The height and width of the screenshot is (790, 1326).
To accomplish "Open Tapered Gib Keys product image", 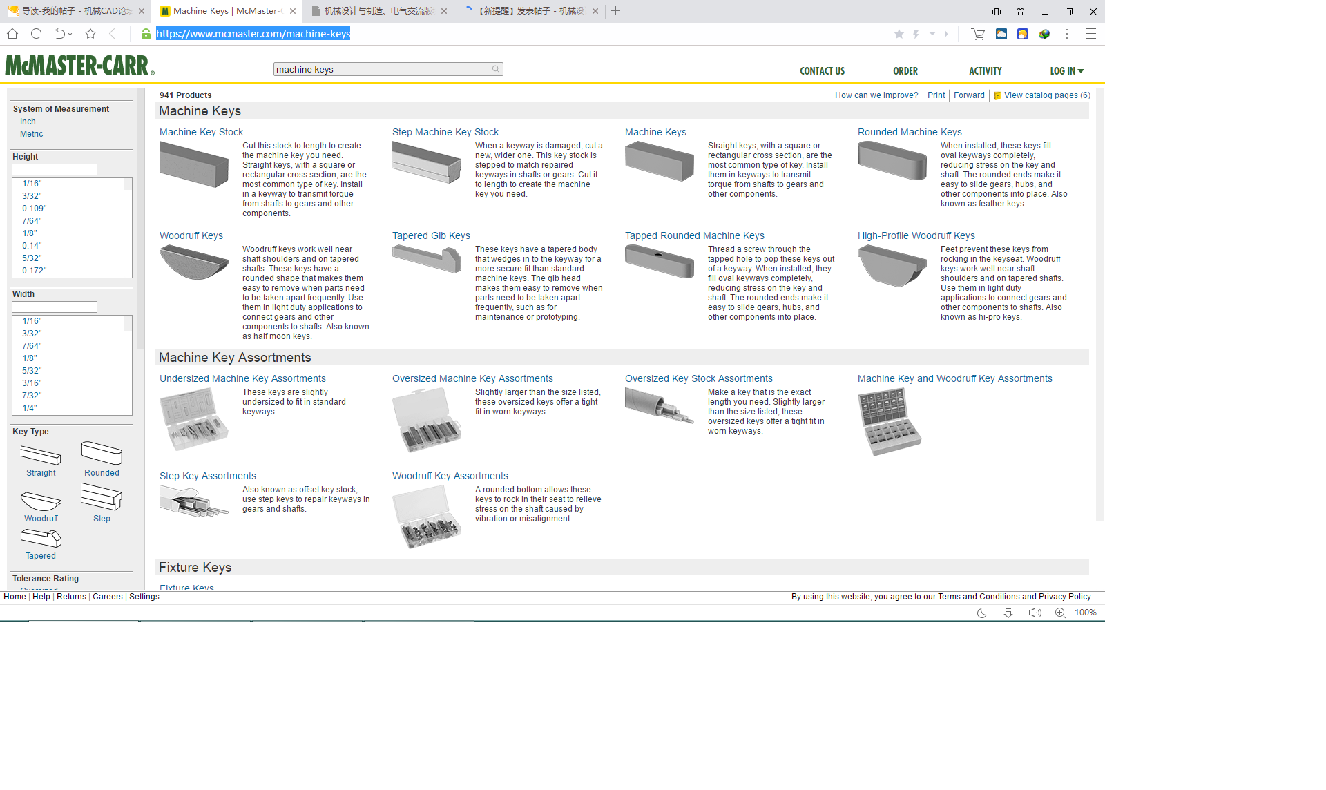I will click(427, 260).
